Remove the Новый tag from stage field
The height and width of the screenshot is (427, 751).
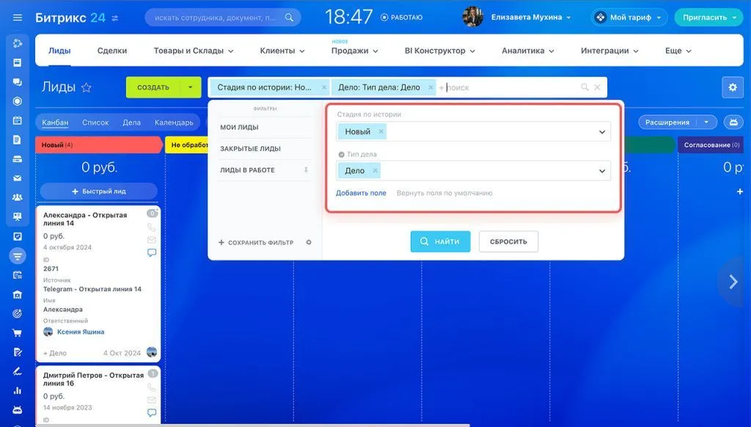(381, 132)
